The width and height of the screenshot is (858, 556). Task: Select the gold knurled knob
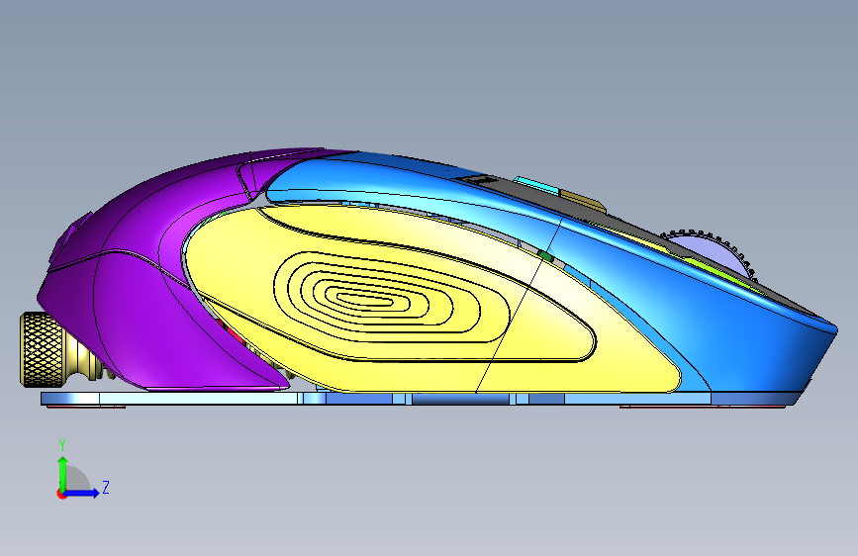click(x=43, y=349)
